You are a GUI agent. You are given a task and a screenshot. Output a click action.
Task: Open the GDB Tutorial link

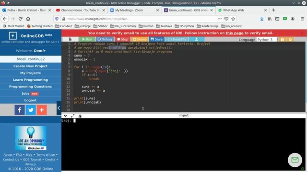coord(32,160)
